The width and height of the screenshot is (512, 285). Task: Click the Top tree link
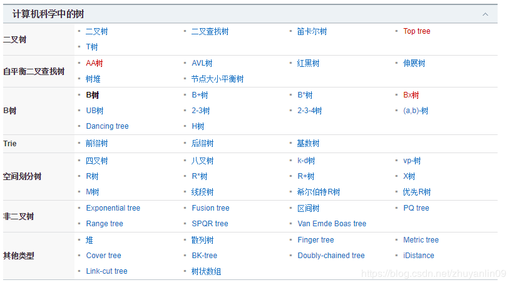tap(416, 31)
